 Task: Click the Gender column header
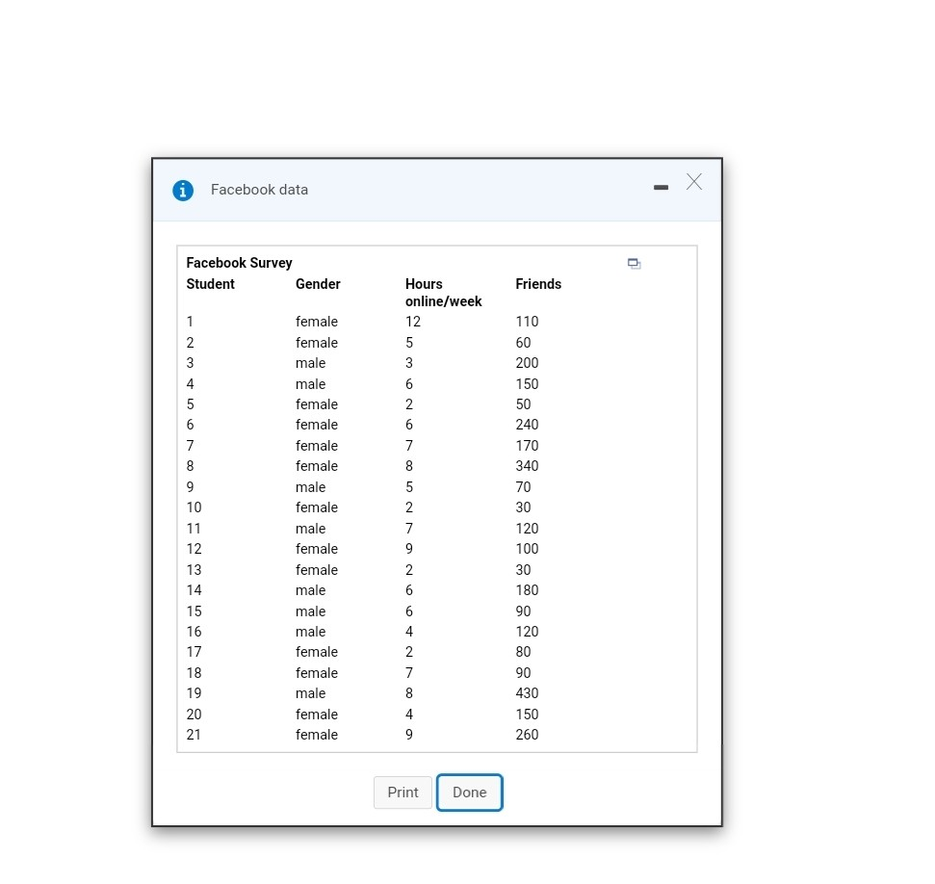pyautogui.click(x=318, y=284)
